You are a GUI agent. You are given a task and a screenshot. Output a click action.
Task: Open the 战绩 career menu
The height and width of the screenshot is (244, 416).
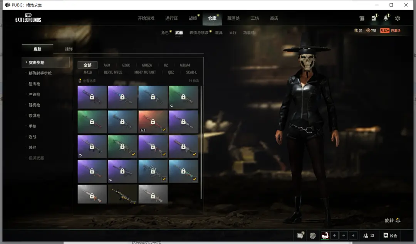(x=193, y=19)
